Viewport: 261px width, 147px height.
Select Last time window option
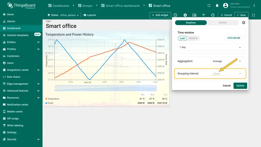(x=182, y=38)
